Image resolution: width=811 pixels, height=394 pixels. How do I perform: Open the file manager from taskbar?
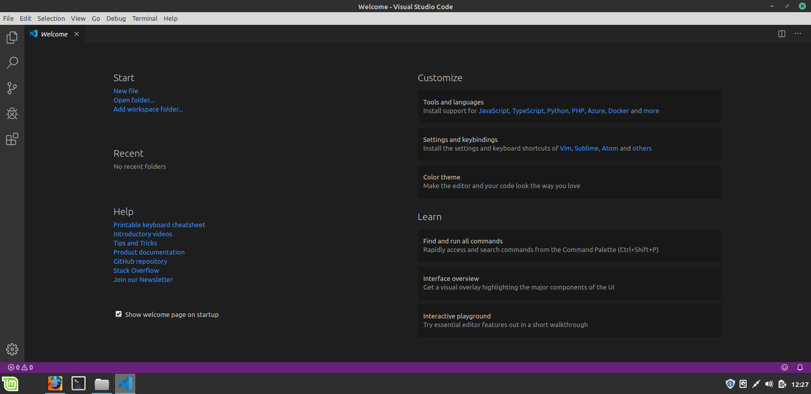coord(102,383)
